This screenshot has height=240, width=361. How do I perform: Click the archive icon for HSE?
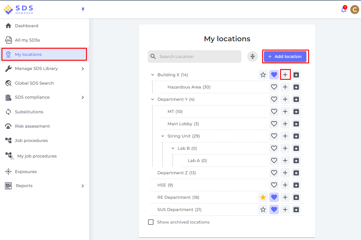(x=296, y=185)
